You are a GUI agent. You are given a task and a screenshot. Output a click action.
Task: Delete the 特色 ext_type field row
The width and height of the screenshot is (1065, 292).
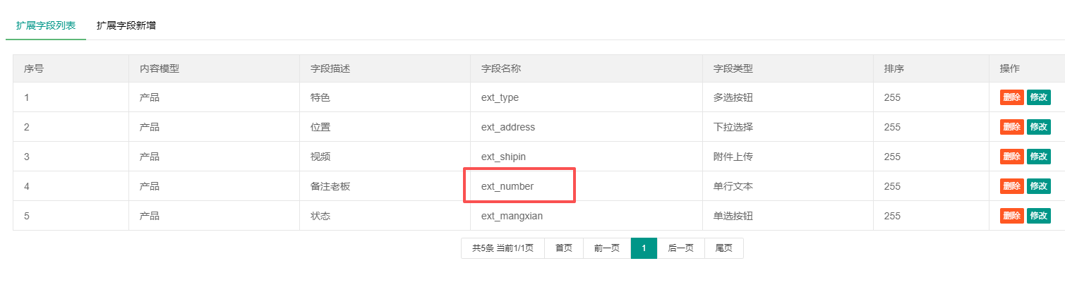1011,97
